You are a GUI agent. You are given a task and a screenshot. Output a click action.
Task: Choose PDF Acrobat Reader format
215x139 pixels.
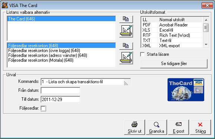pyautogui.click(x=172, y=25)
